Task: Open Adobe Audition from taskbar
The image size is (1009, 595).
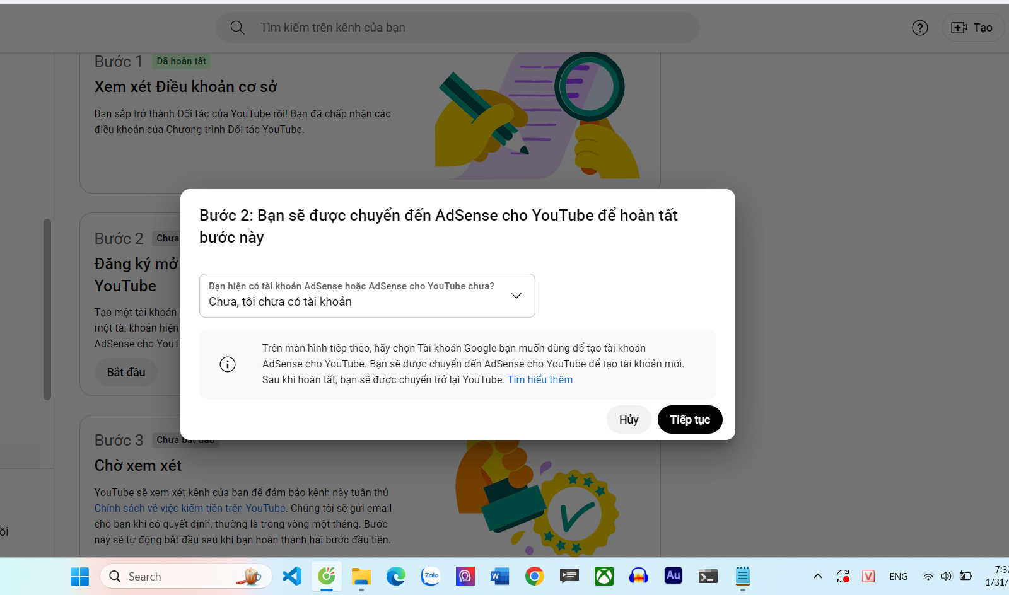Action: coord(673,576)
